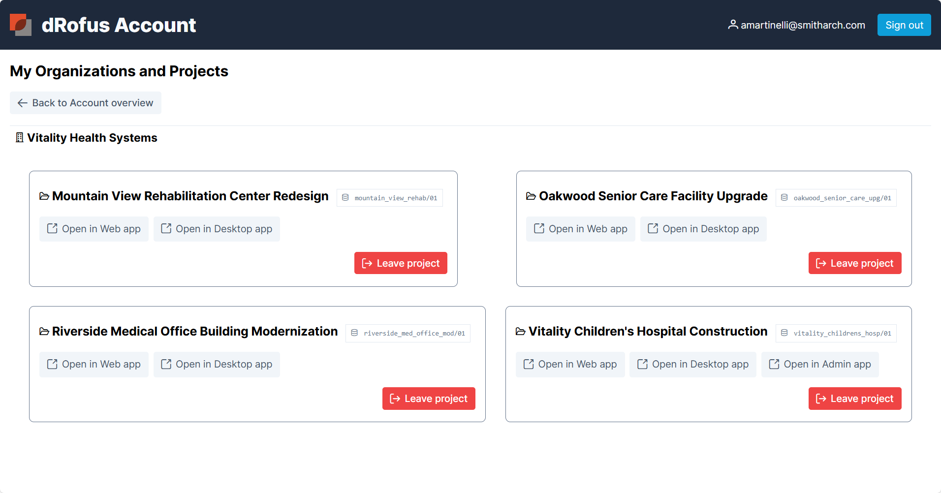Leave the Mountain View Rehabilitation project

(x=401, y=263)
